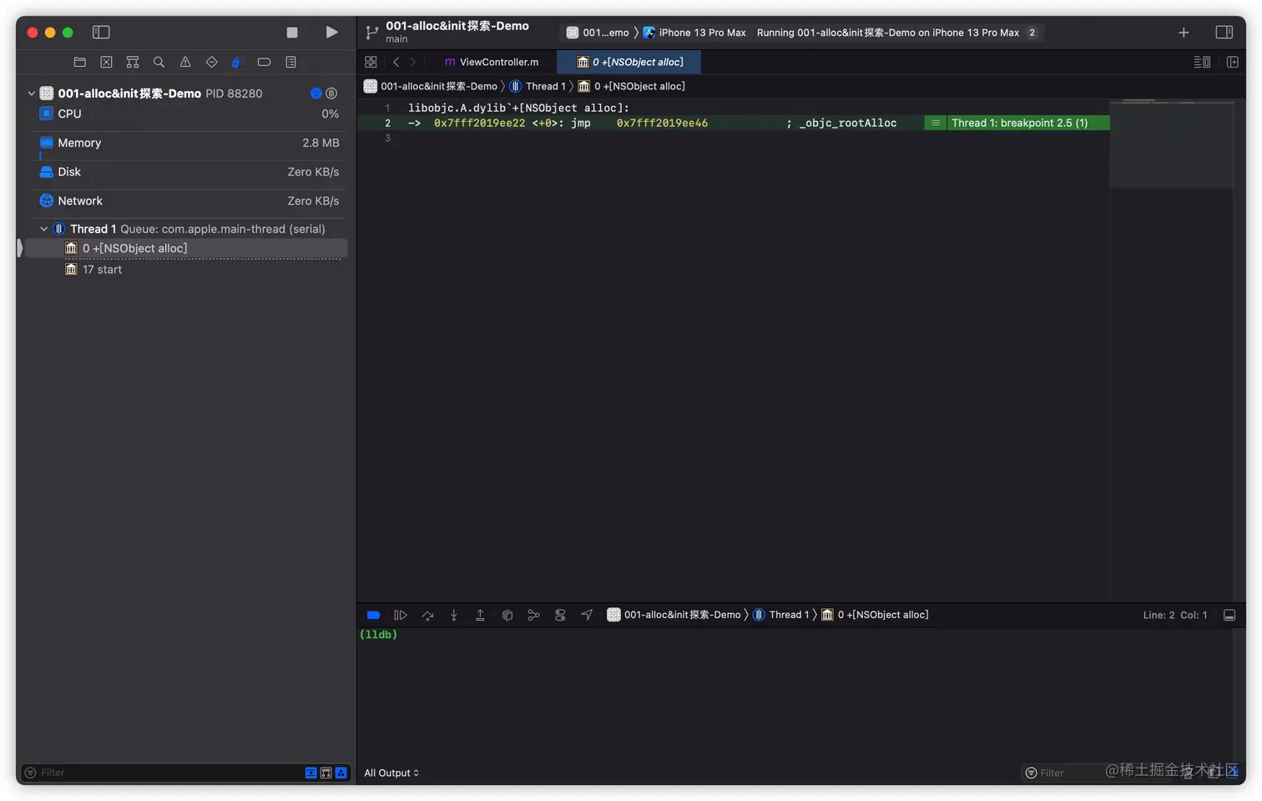1262x801 pixels.
Task: Click Thread 1 in editor jump bar
Action: coord(538,86)
